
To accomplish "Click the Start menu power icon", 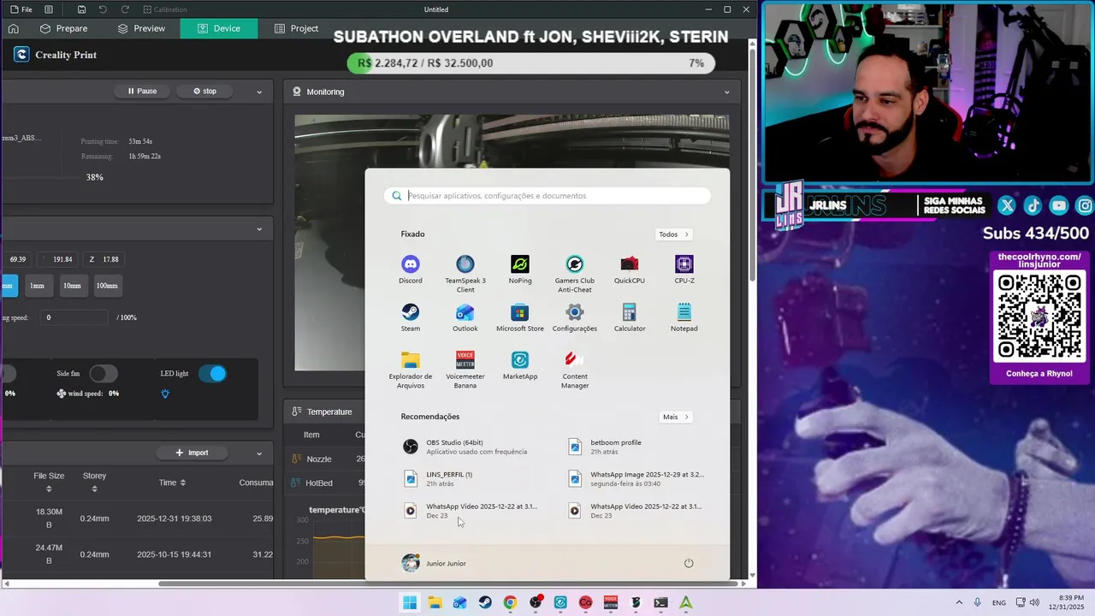I will pyautogui.click(x=689, y=563).
